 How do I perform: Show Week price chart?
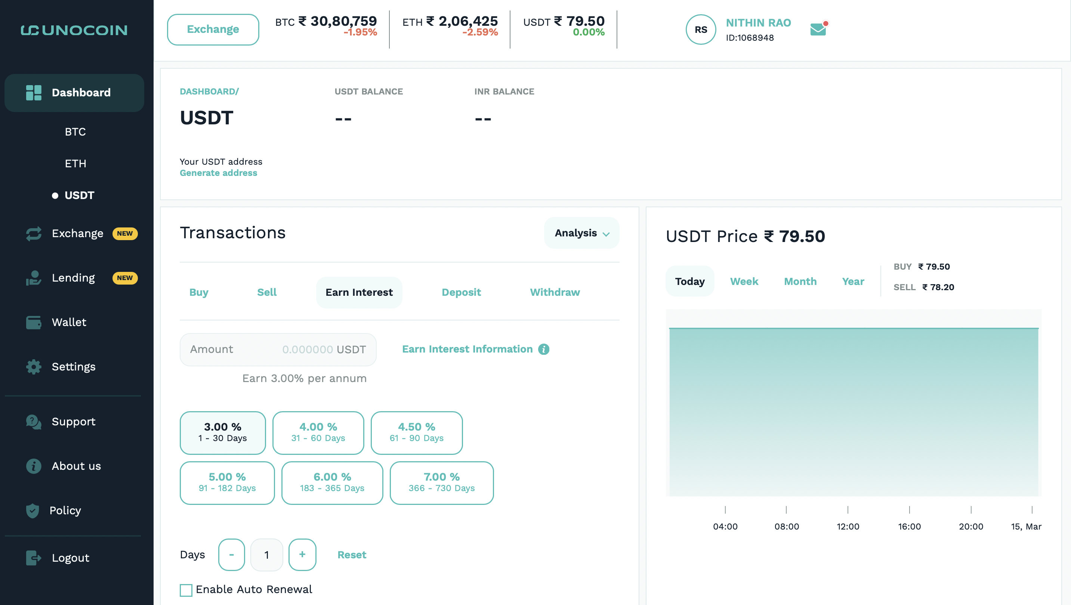(x=744, y=281)
